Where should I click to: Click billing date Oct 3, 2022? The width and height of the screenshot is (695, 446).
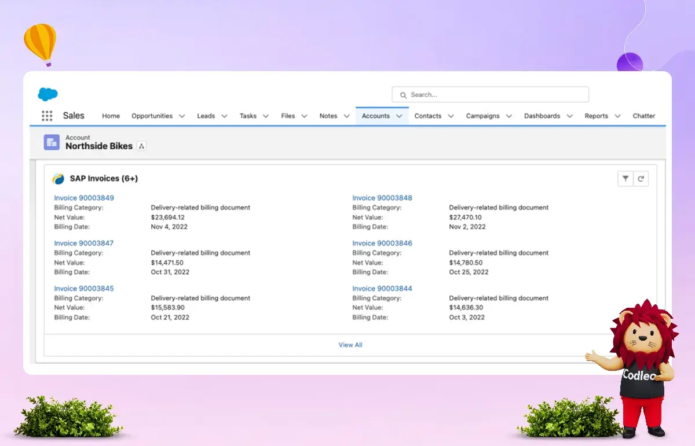point(467,318)
